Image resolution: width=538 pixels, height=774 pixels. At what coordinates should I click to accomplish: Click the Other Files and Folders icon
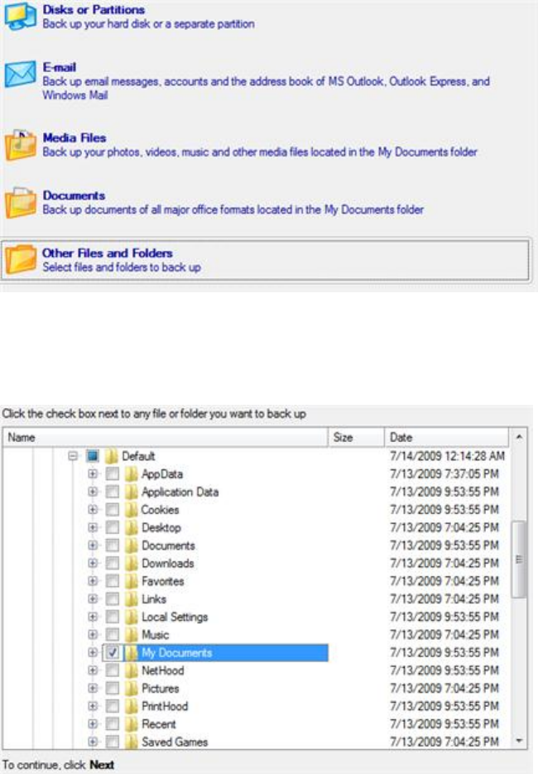20,259
